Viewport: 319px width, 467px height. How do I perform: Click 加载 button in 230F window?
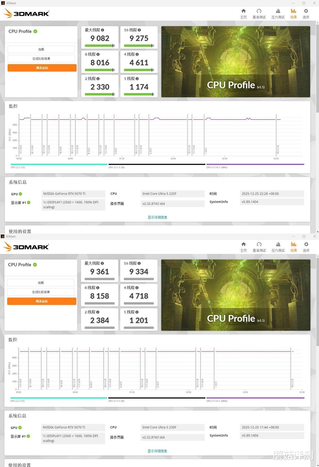point(41,283)
